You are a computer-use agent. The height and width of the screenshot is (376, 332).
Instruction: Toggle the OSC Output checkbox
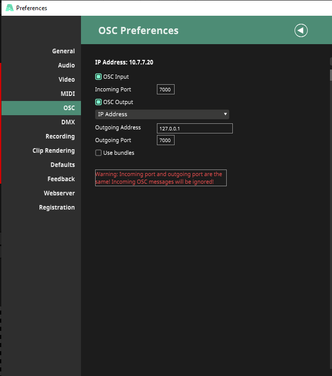point(98,102)
